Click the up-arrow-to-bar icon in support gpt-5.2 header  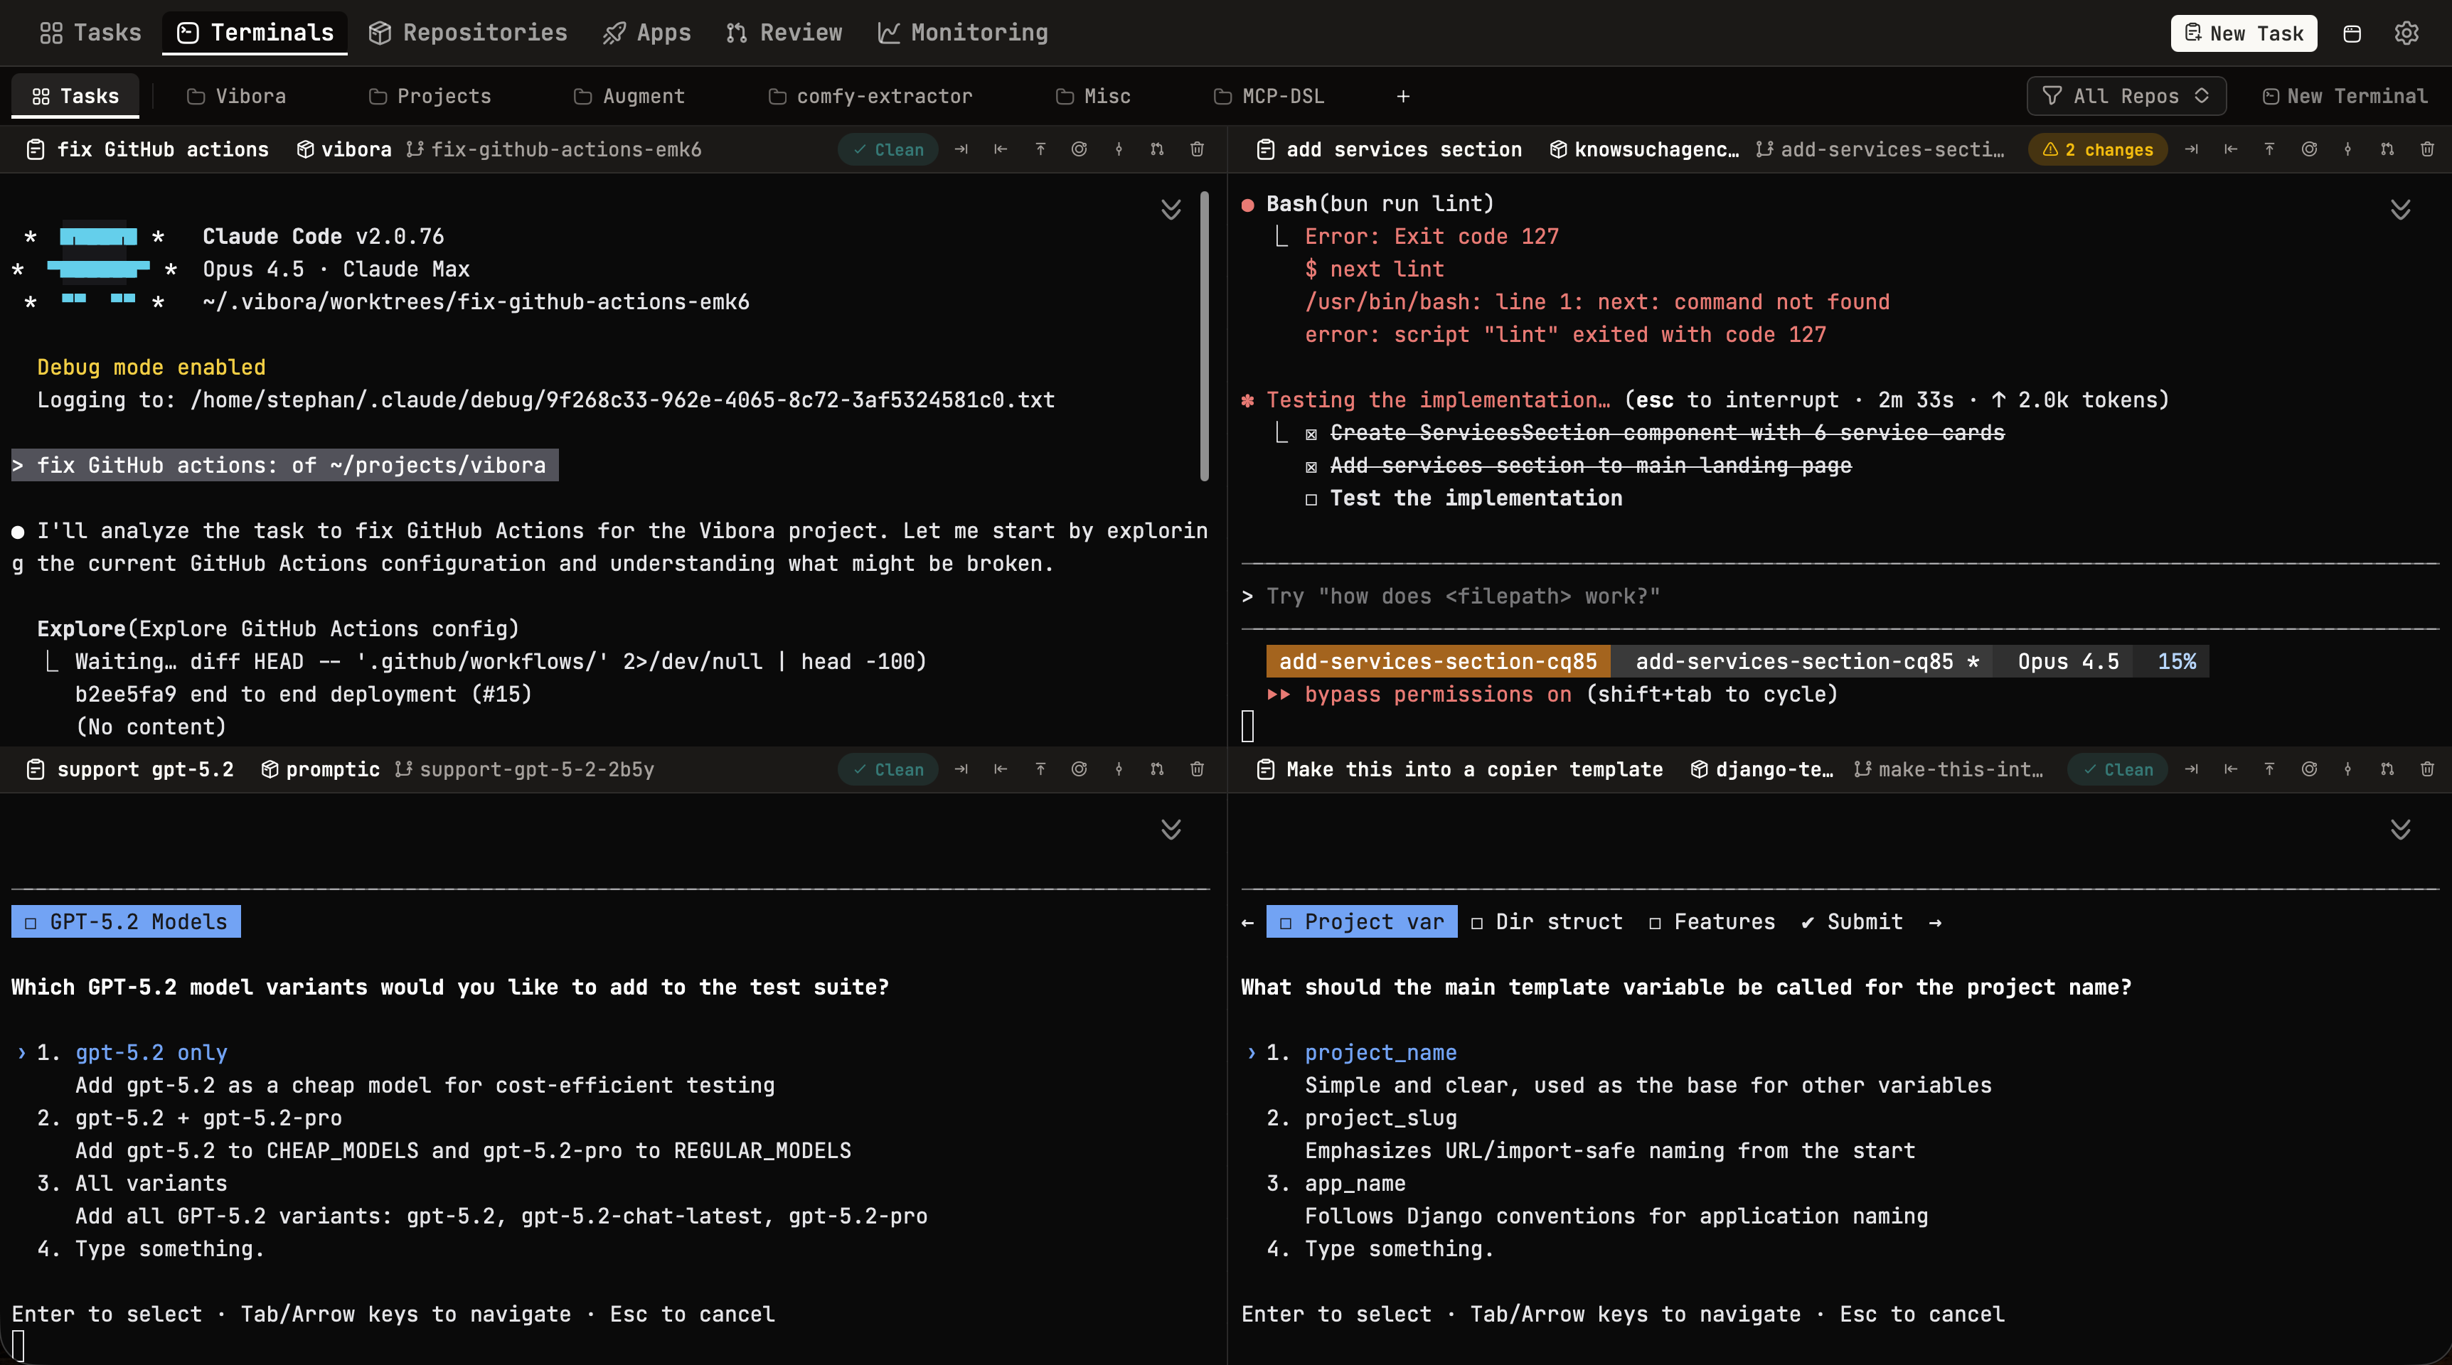1040,769
